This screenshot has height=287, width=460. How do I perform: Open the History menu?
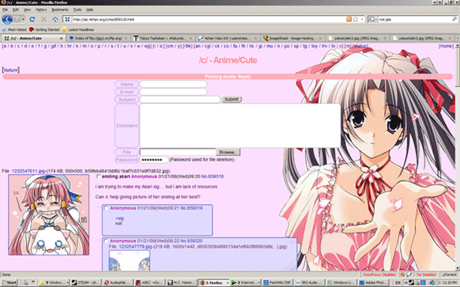point(41,9)
